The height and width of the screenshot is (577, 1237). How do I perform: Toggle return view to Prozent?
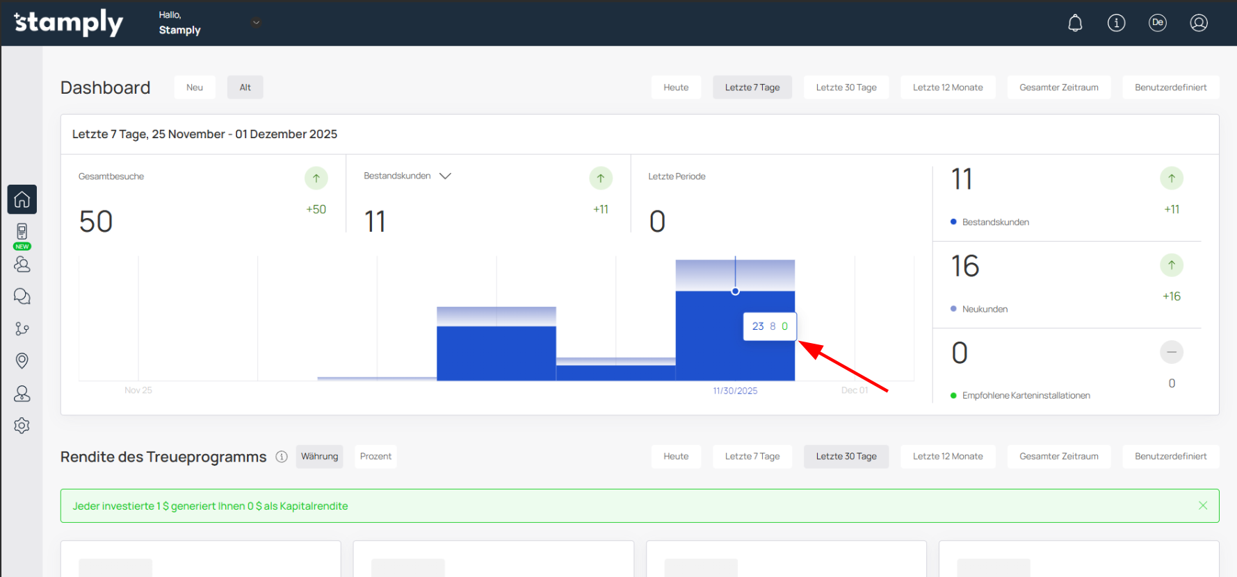tap(375, 456)
